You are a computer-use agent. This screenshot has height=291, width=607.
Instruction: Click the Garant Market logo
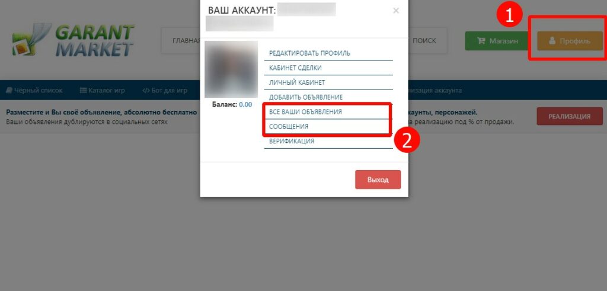pos(73,40)
